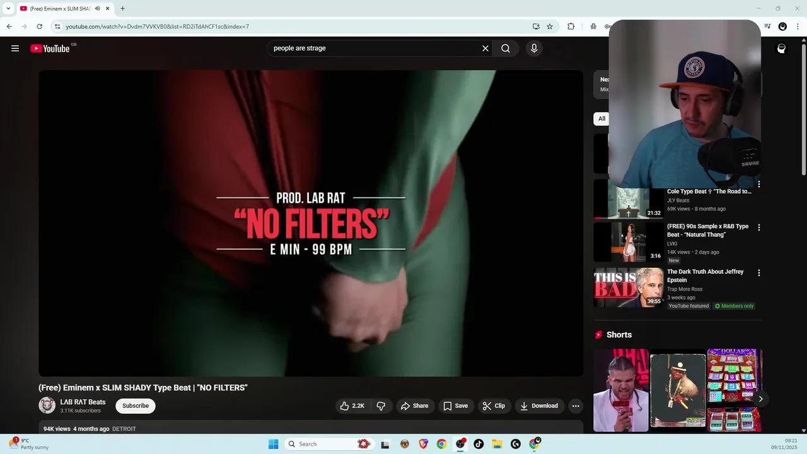807x454 pixels.
Task: Go to YouTube home via logo
Action: pyautogui.click(x=50, y=49)
